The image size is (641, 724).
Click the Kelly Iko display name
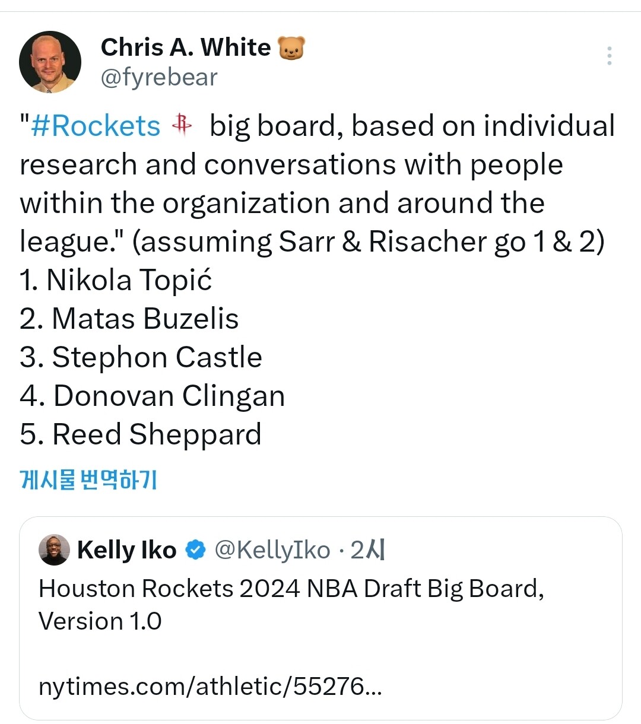tap(126, 550)
